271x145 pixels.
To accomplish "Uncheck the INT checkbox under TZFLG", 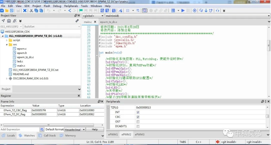I will coord(138,112).
